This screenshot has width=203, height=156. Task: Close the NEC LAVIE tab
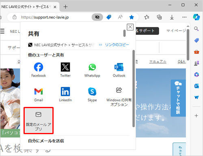coord(55,7)
